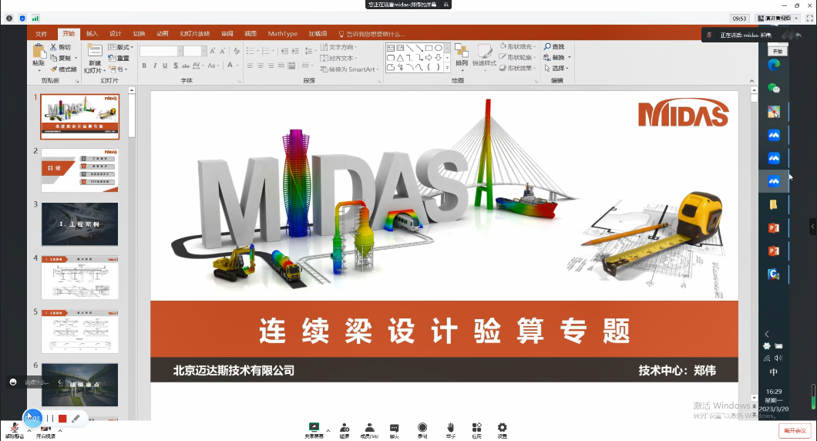Click the Tell Me search box

pos(372,34)
